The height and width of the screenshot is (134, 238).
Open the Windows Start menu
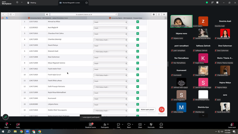tap(3, 131)
